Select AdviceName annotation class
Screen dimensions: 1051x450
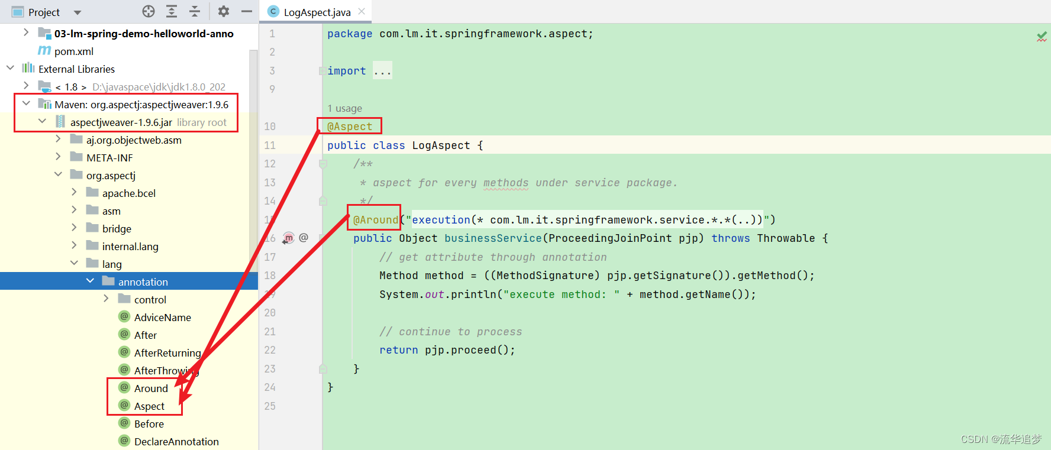(x=163, y=318)
